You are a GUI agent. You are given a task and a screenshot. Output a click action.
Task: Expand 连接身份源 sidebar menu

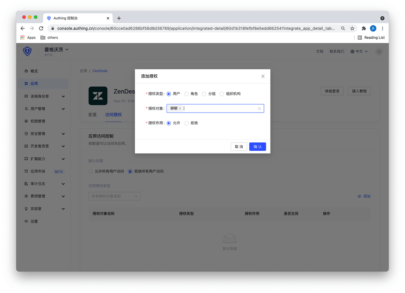point(44,96)
